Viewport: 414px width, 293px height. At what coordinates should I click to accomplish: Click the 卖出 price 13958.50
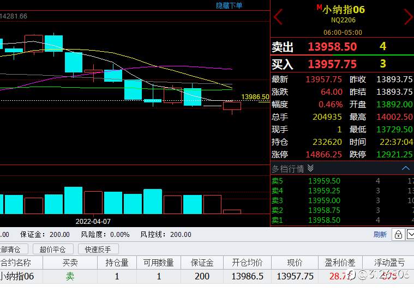tap(332, 47)
